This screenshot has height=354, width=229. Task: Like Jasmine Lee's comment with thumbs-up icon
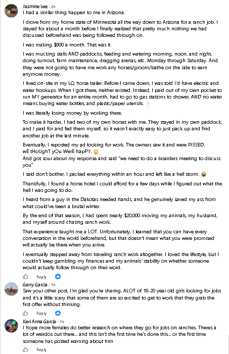[26, 276]
